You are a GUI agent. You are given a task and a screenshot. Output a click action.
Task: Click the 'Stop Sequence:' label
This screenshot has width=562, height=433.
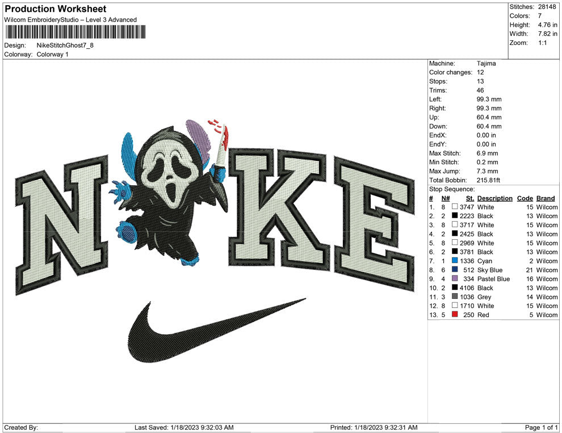(452, 189)
